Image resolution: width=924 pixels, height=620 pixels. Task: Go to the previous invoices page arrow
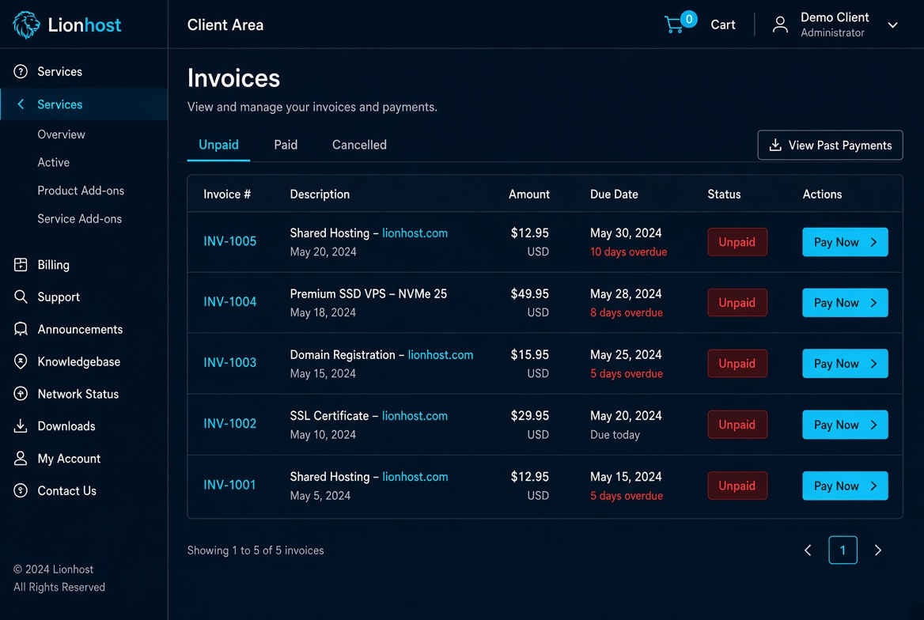[x=808, y=550]
